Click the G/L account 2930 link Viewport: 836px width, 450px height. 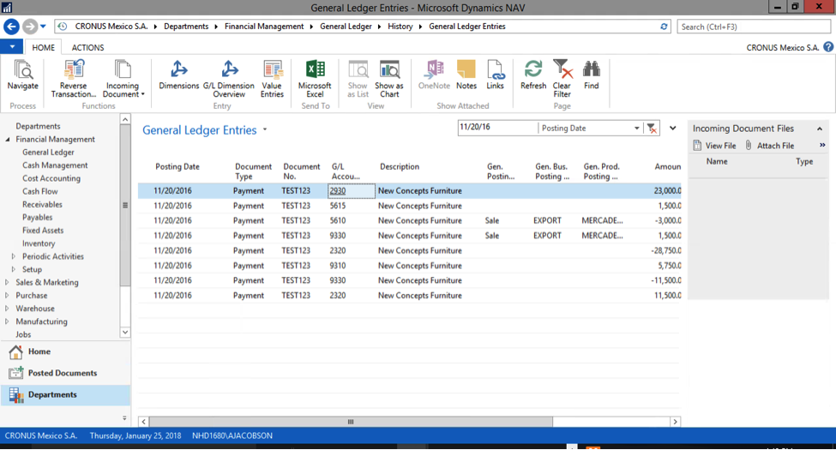(x=338, y=191)
